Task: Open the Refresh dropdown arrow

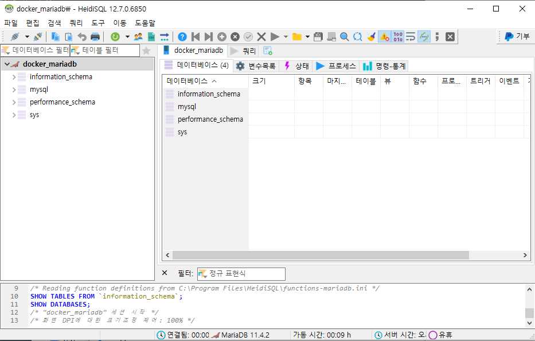Action: [127, 37]
